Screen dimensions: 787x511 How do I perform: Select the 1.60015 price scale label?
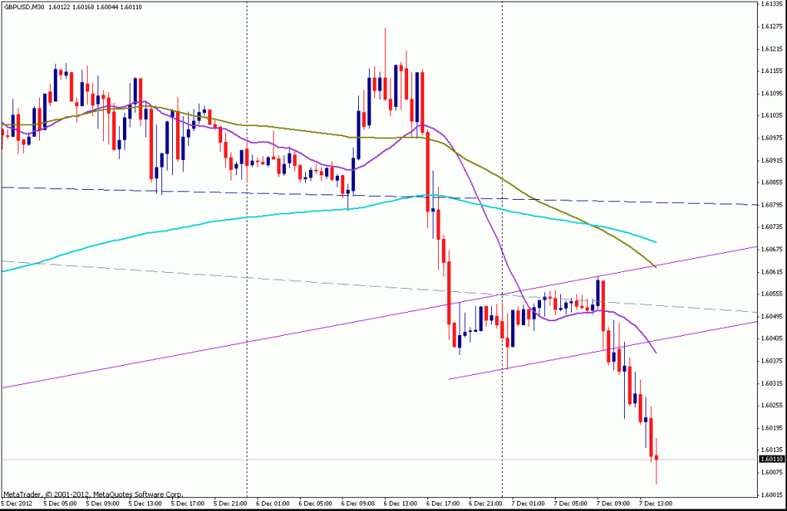pyautogui.click(x=770, y=494)
